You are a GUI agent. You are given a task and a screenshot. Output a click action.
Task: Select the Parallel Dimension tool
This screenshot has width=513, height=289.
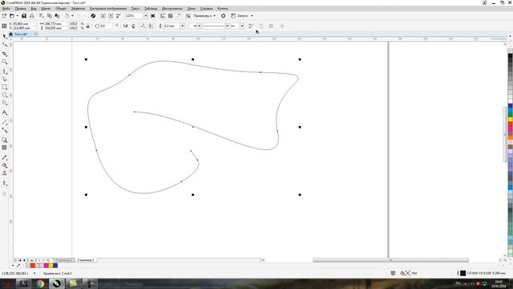(5, 122)
